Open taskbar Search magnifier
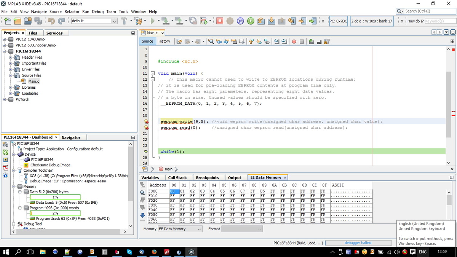The width and height of the screenshot is (457, 257). (x=19, y=252)
